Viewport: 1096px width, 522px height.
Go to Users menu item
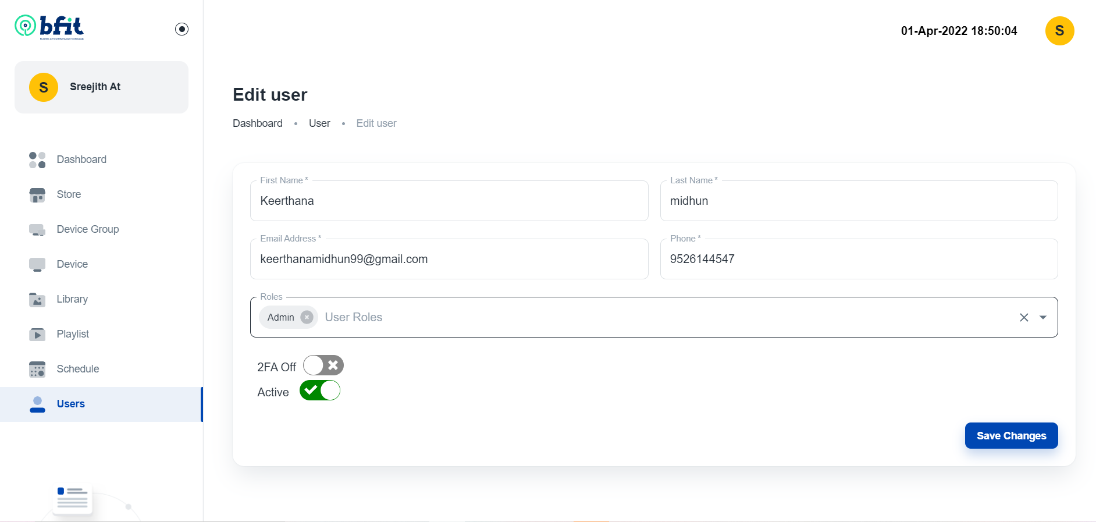point(101,404)
